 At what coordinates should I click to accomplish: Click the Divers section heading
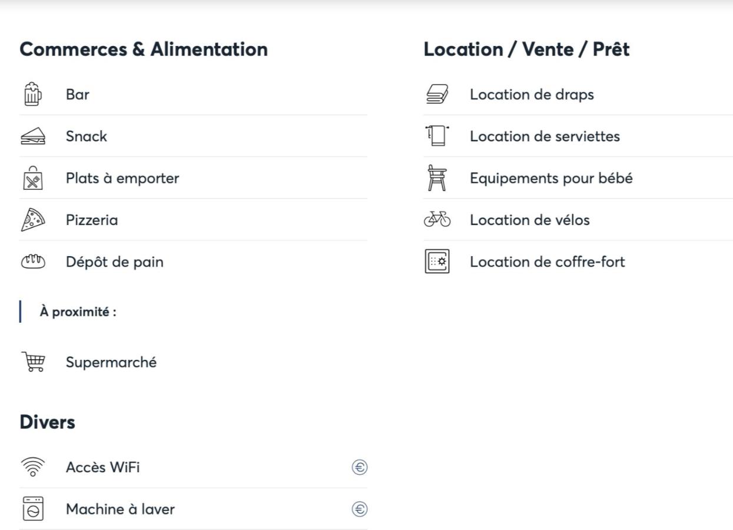coord(48,422)
